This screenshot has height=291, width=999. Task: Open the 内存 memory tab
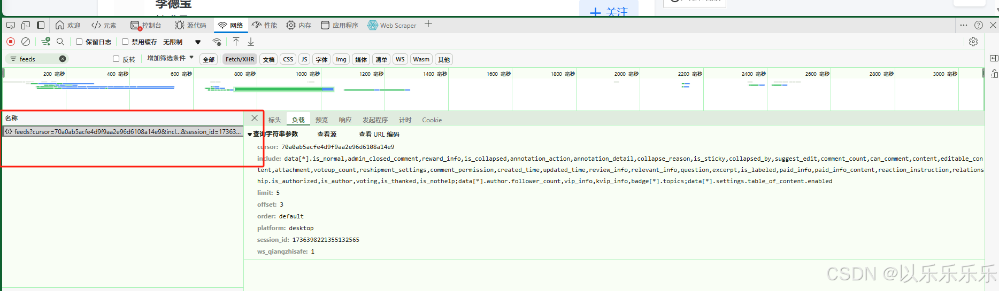(x=298, y=25)
